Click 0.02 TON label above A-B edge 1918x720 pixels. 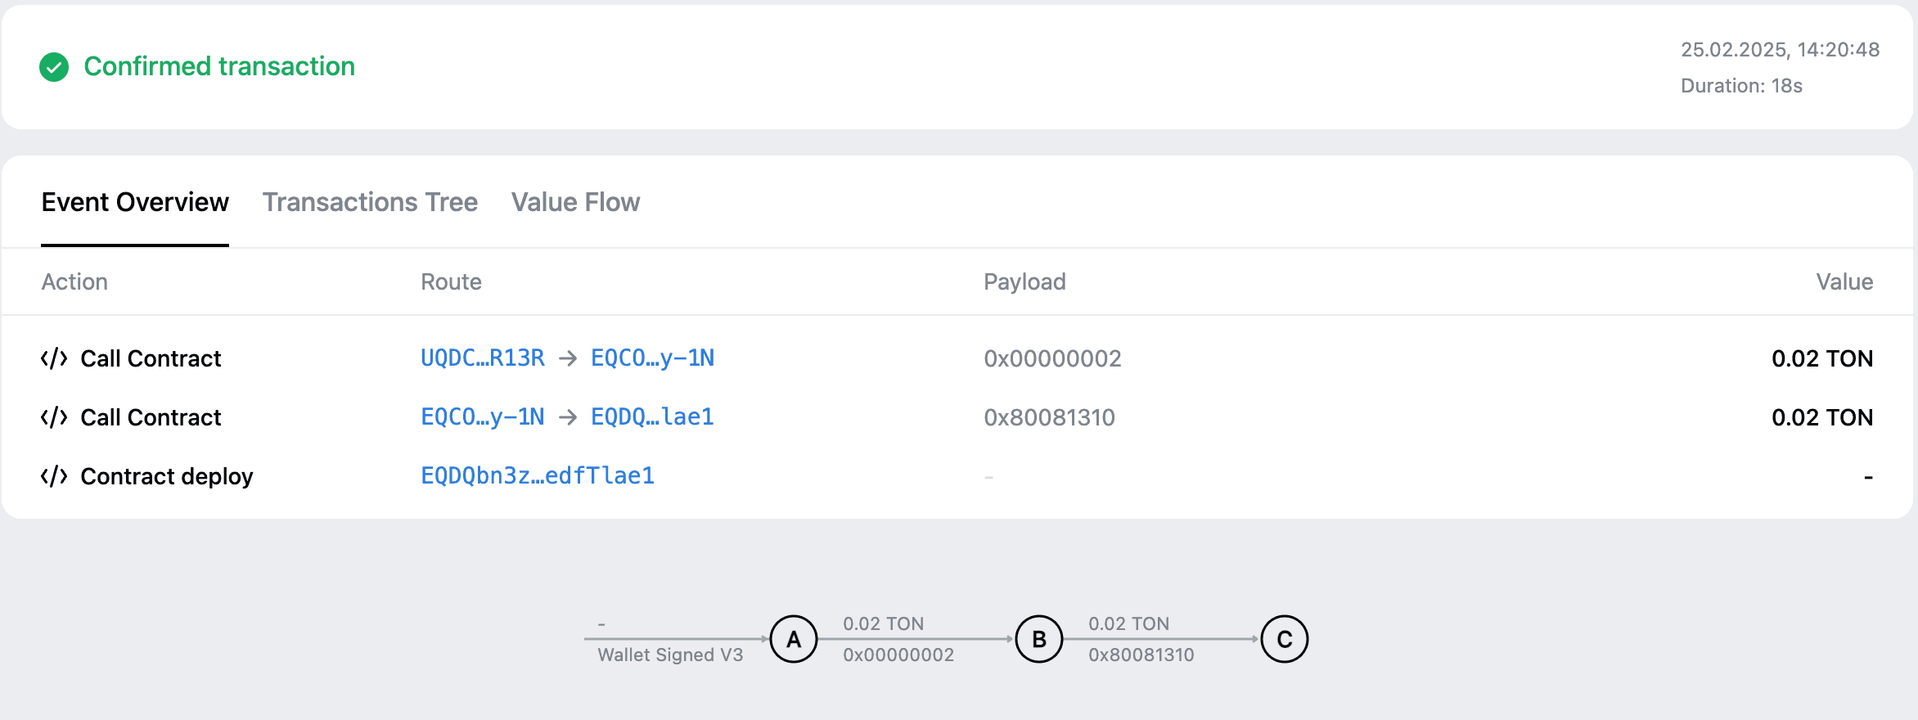(883, 623)
